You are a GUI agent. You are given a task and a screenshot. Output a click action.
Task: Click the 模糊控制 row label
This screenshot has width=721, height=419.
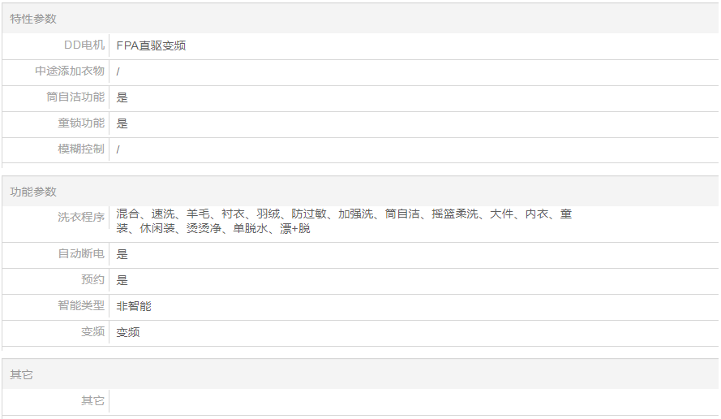81,149
